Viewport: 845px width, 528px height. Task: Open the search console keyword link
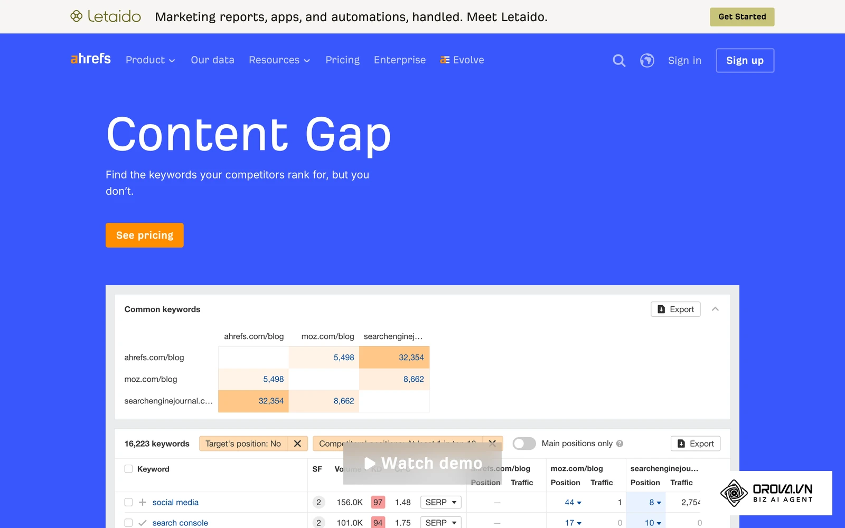pyautogui.click(x=180, y=523)
